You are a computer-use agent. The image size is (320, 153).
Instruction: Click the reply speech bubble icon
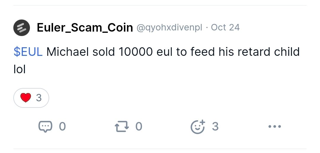point(45,127)
